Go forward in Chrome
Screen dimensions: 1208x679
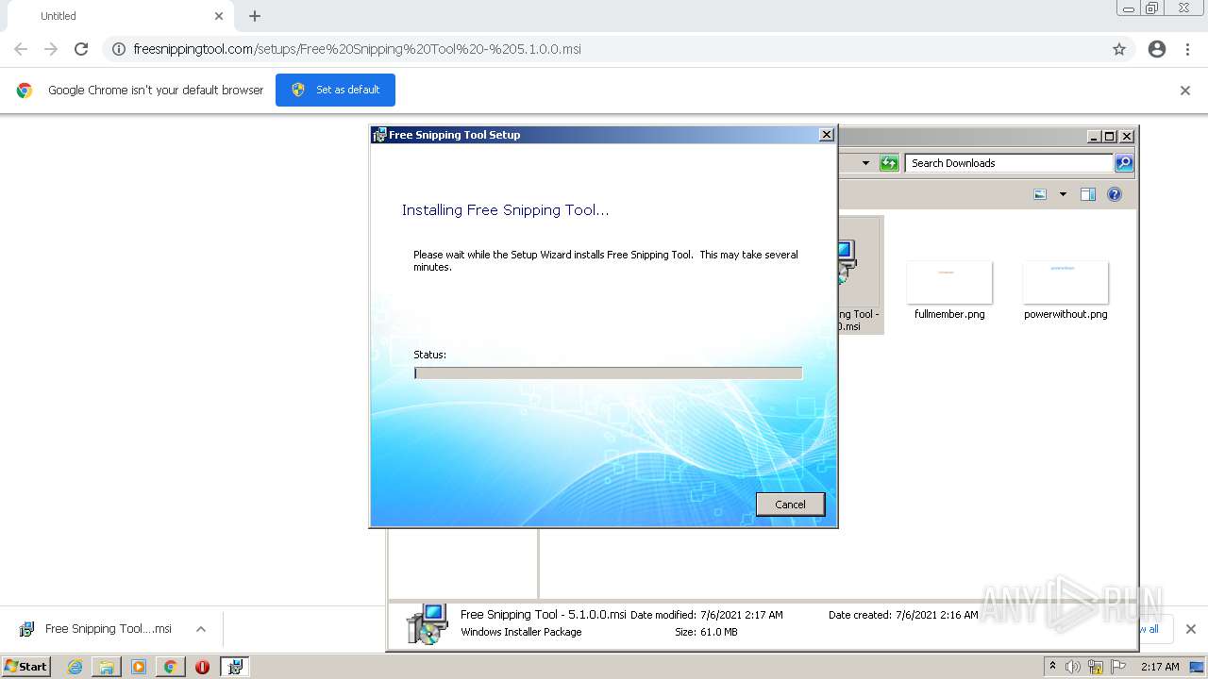tap(51, 49)
